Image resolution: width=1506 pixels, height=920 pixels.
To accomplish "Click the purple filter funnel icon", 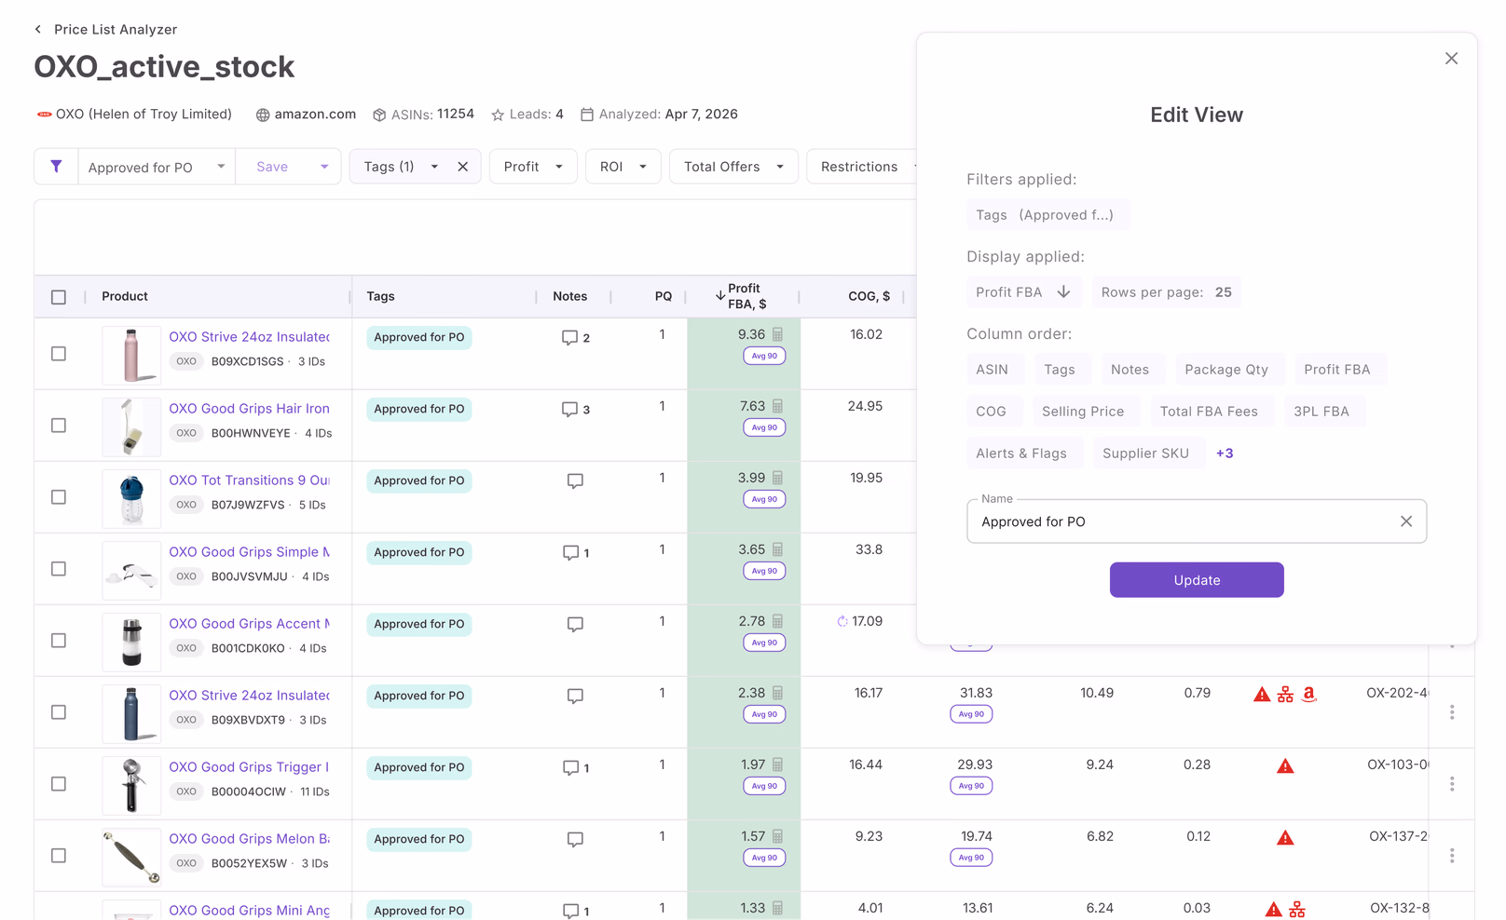I will [56, 167].
